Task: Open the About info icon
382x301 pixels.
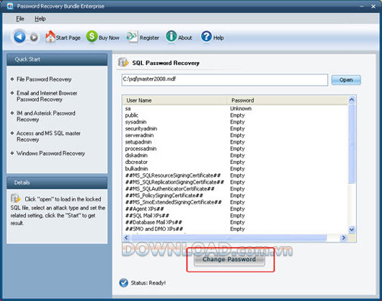Action: 172,37
